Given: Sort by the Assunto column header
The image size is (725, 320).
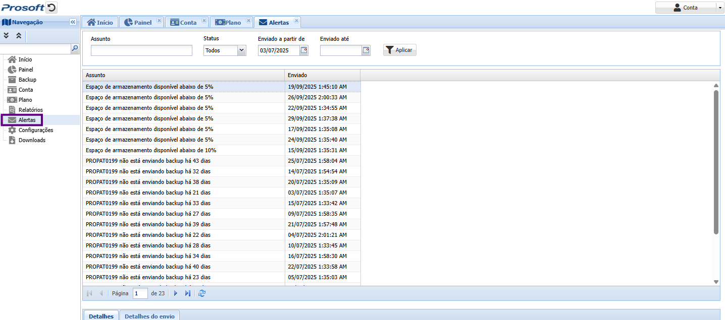Looking at the screenshot, I should click(183, 75).
